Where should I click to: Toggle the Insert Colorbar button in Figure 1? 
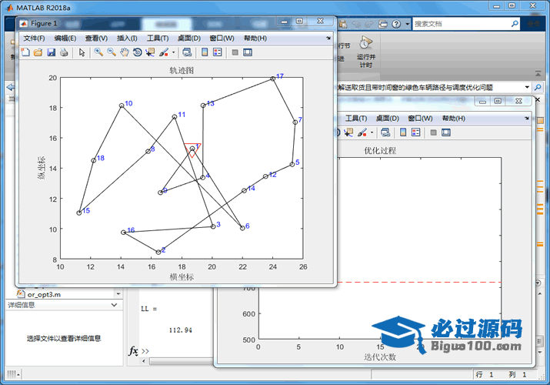click(x=205, y=52)
